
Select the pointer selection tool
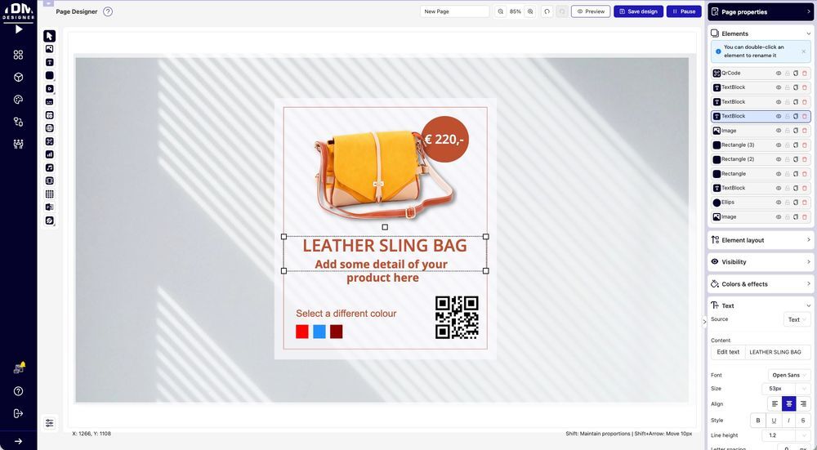(50, 36)
